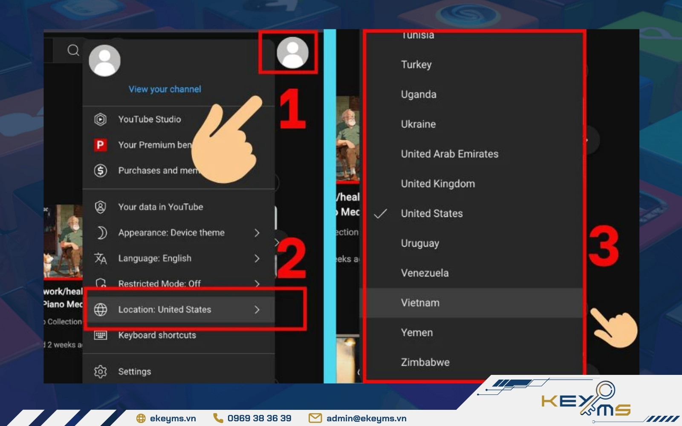Select Turkey in the location list
The image size is (682, 426).
[x=471, y=65]
